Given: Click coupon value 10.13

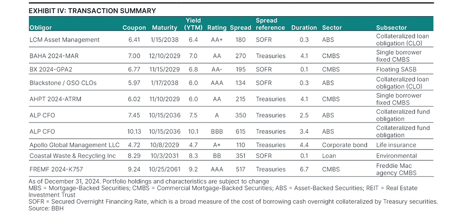Looking at the screenshot, I should (x=134, y=131).
